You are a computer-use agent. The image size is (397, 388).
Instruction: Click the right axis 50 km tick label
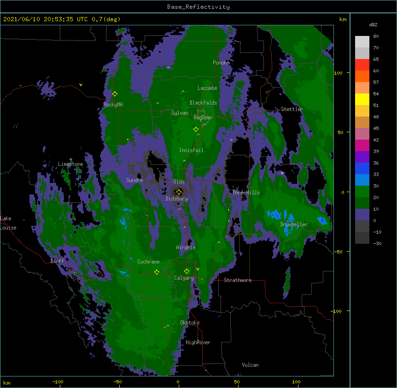click(340, 132)
